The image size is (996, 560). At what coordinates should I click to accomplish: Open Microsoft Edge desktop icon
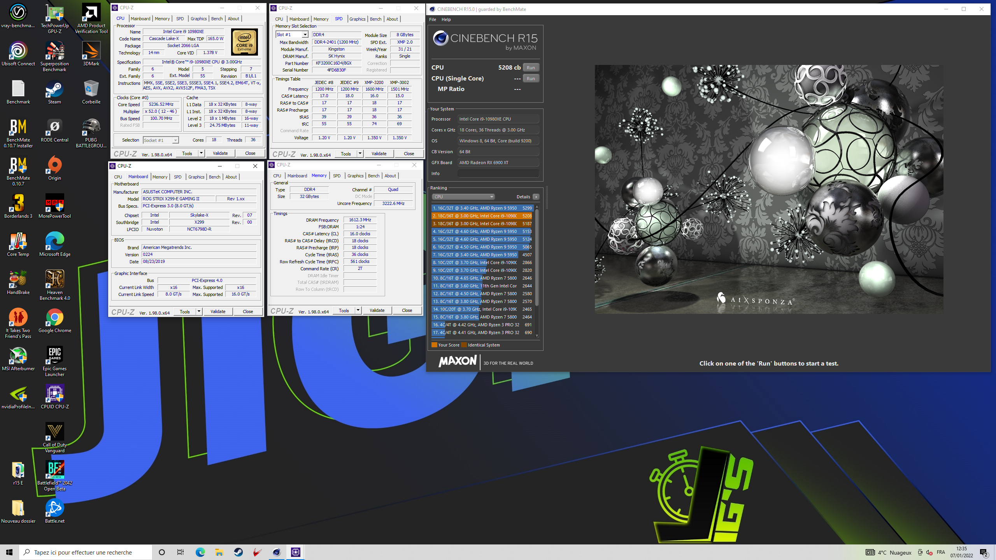[54, 244]
